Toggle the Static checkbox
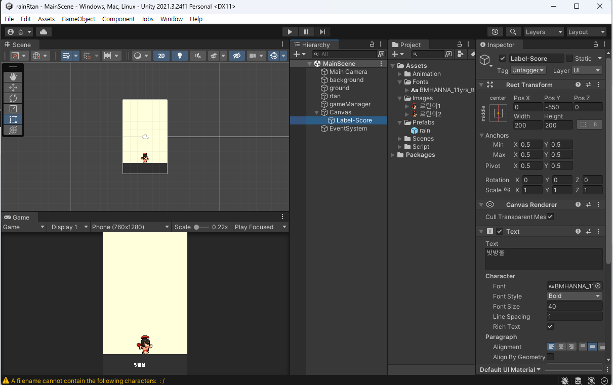 (569, 59)
